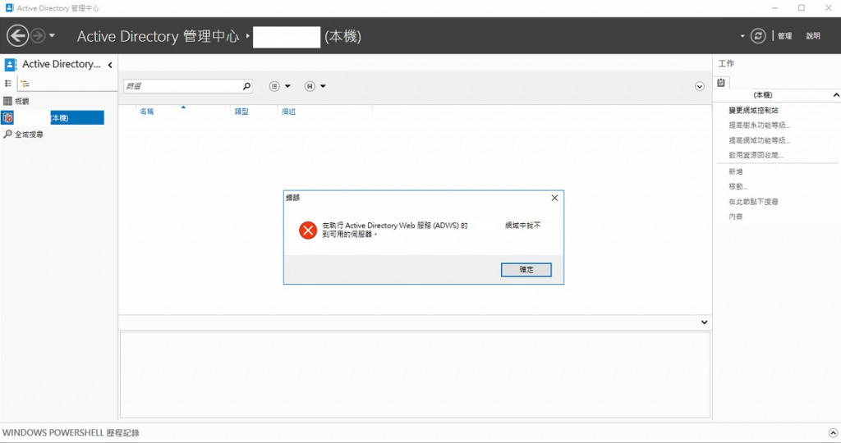Select the (本機) domain node
Image resolution: width=841 pixels, height=443 pixels.
53,118
